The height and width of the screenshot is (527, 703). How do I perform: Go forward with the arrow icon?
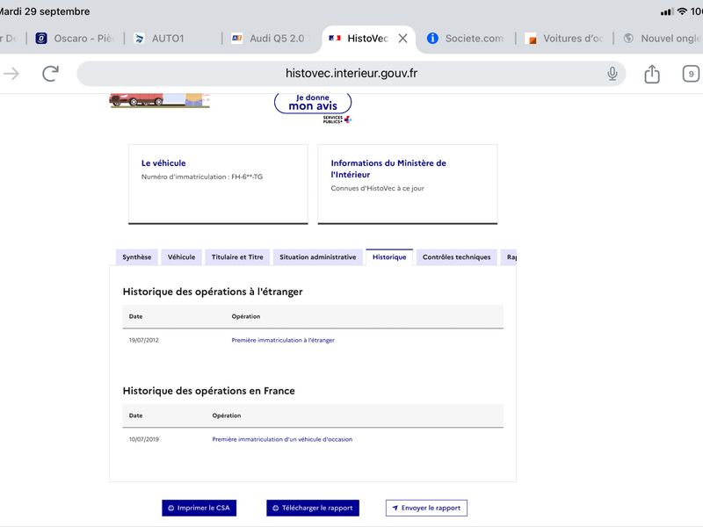click(x=11, y=74)
